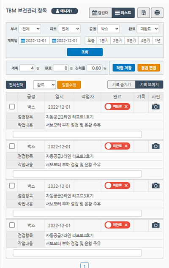Open the 공정 dropdown showing 박스

coord(108,29)
